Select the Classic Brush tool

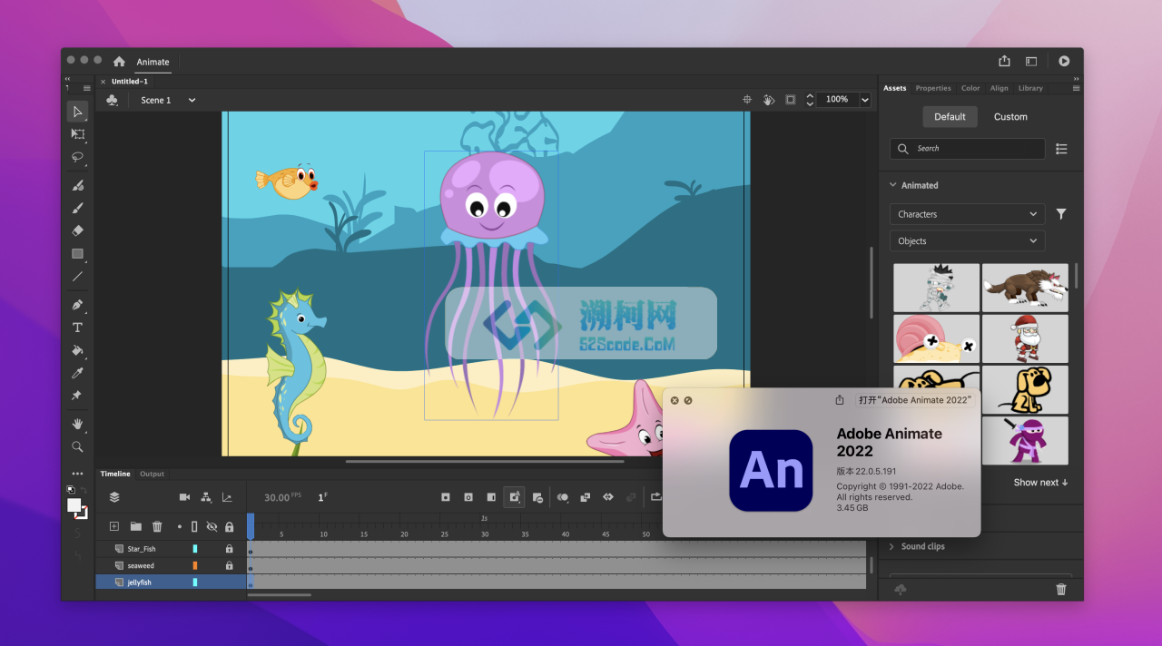point(77,208)
